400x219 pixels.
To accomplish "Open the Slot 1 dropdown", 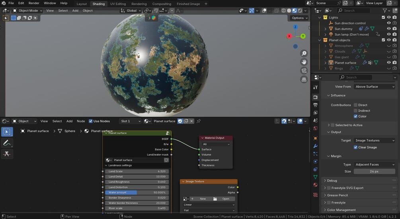I will (x=131, y=121).
